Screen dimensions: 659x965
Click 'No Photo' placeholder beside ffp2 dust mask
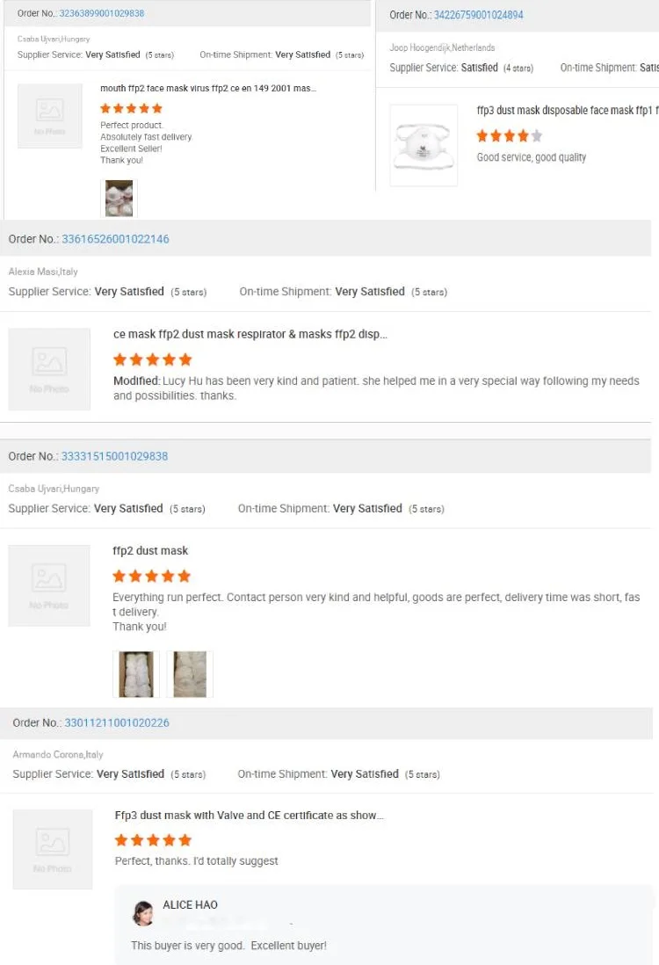click(49, 585)
